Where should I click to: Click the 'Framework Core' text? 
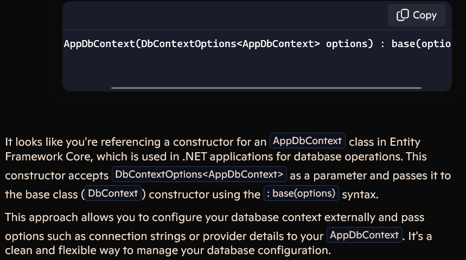(x=49, y=157)
